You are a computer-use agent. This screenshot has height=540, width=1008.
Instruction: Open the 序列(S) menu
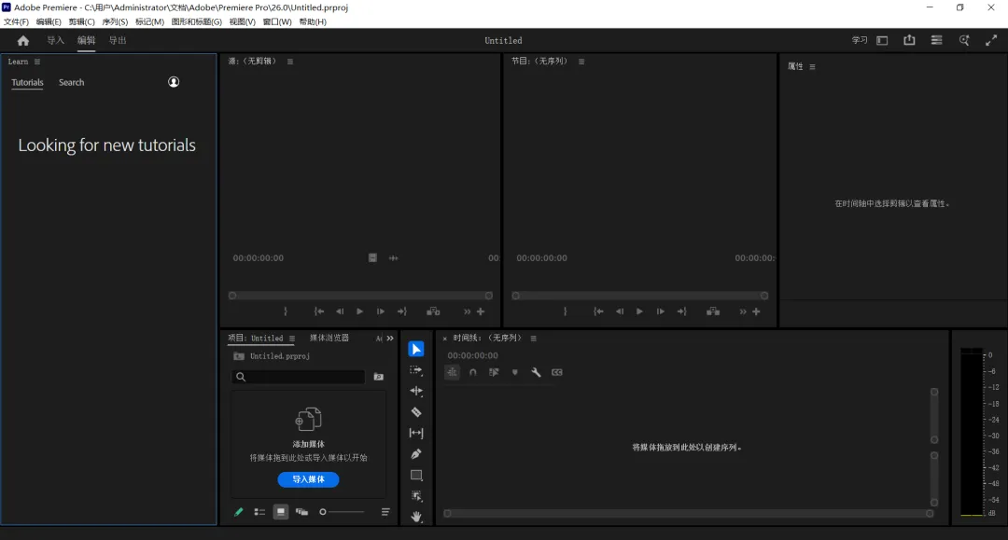tap(115, 21)
